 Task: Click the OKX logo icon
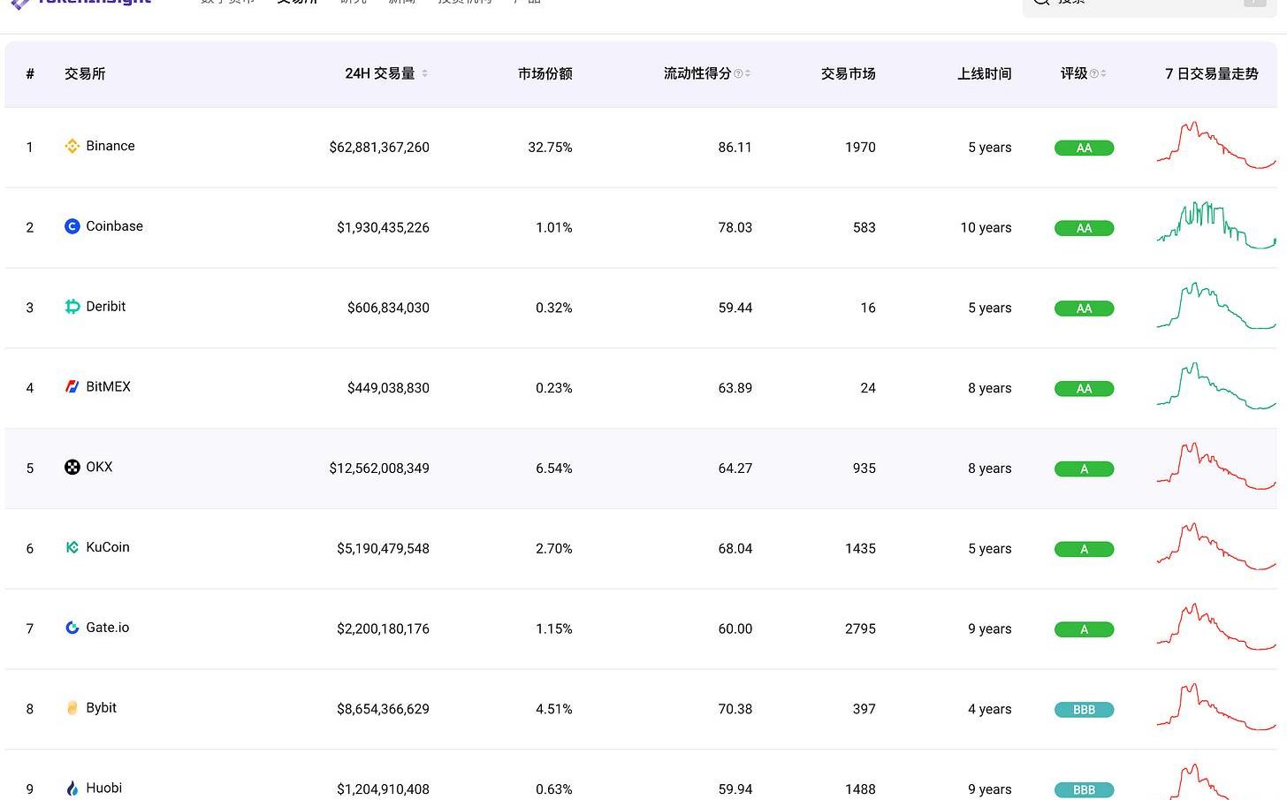click(x=72, y=467)
